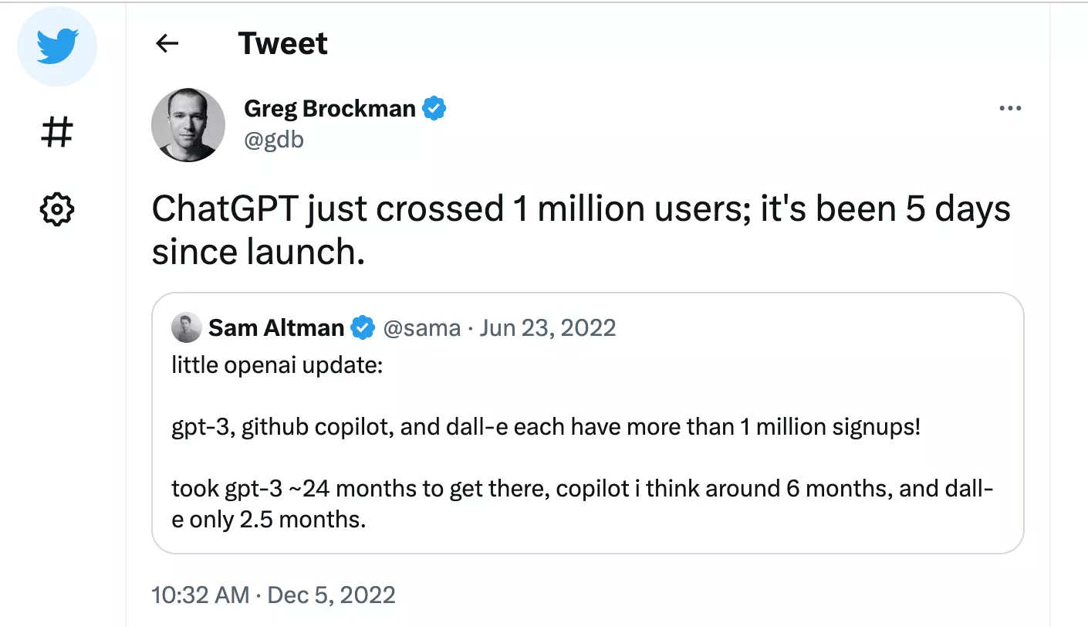
Task: Go back using the left arrow
Action: (x=167, y=44)
